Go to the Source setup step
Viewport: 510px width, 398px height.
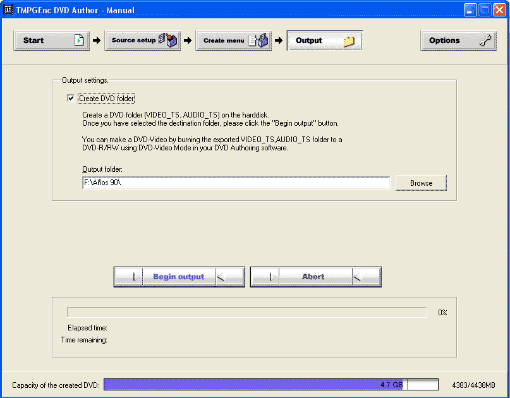click(x=133, y=40)
